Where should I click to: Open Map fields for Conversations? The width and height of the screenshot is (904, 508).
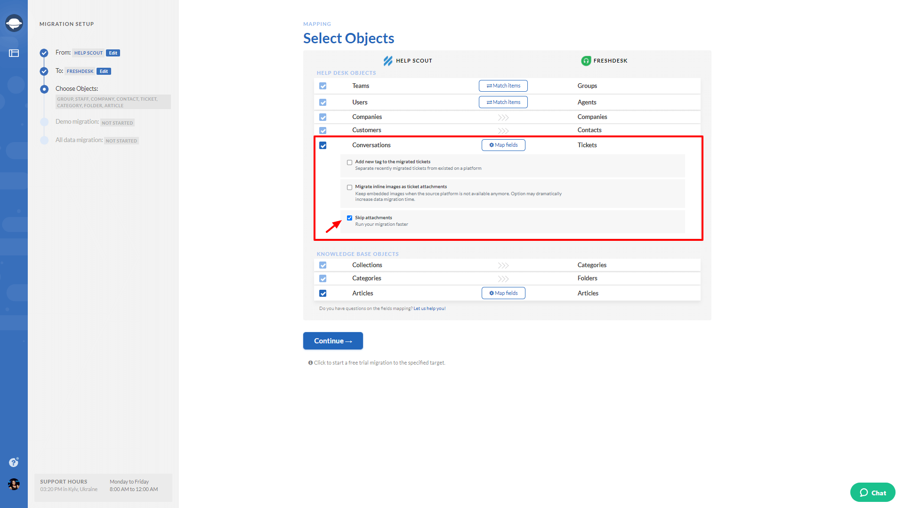tap(503, 145)
